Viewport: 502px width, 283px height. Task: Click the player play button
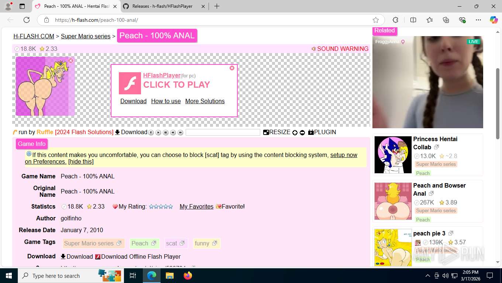pos(158,133)
